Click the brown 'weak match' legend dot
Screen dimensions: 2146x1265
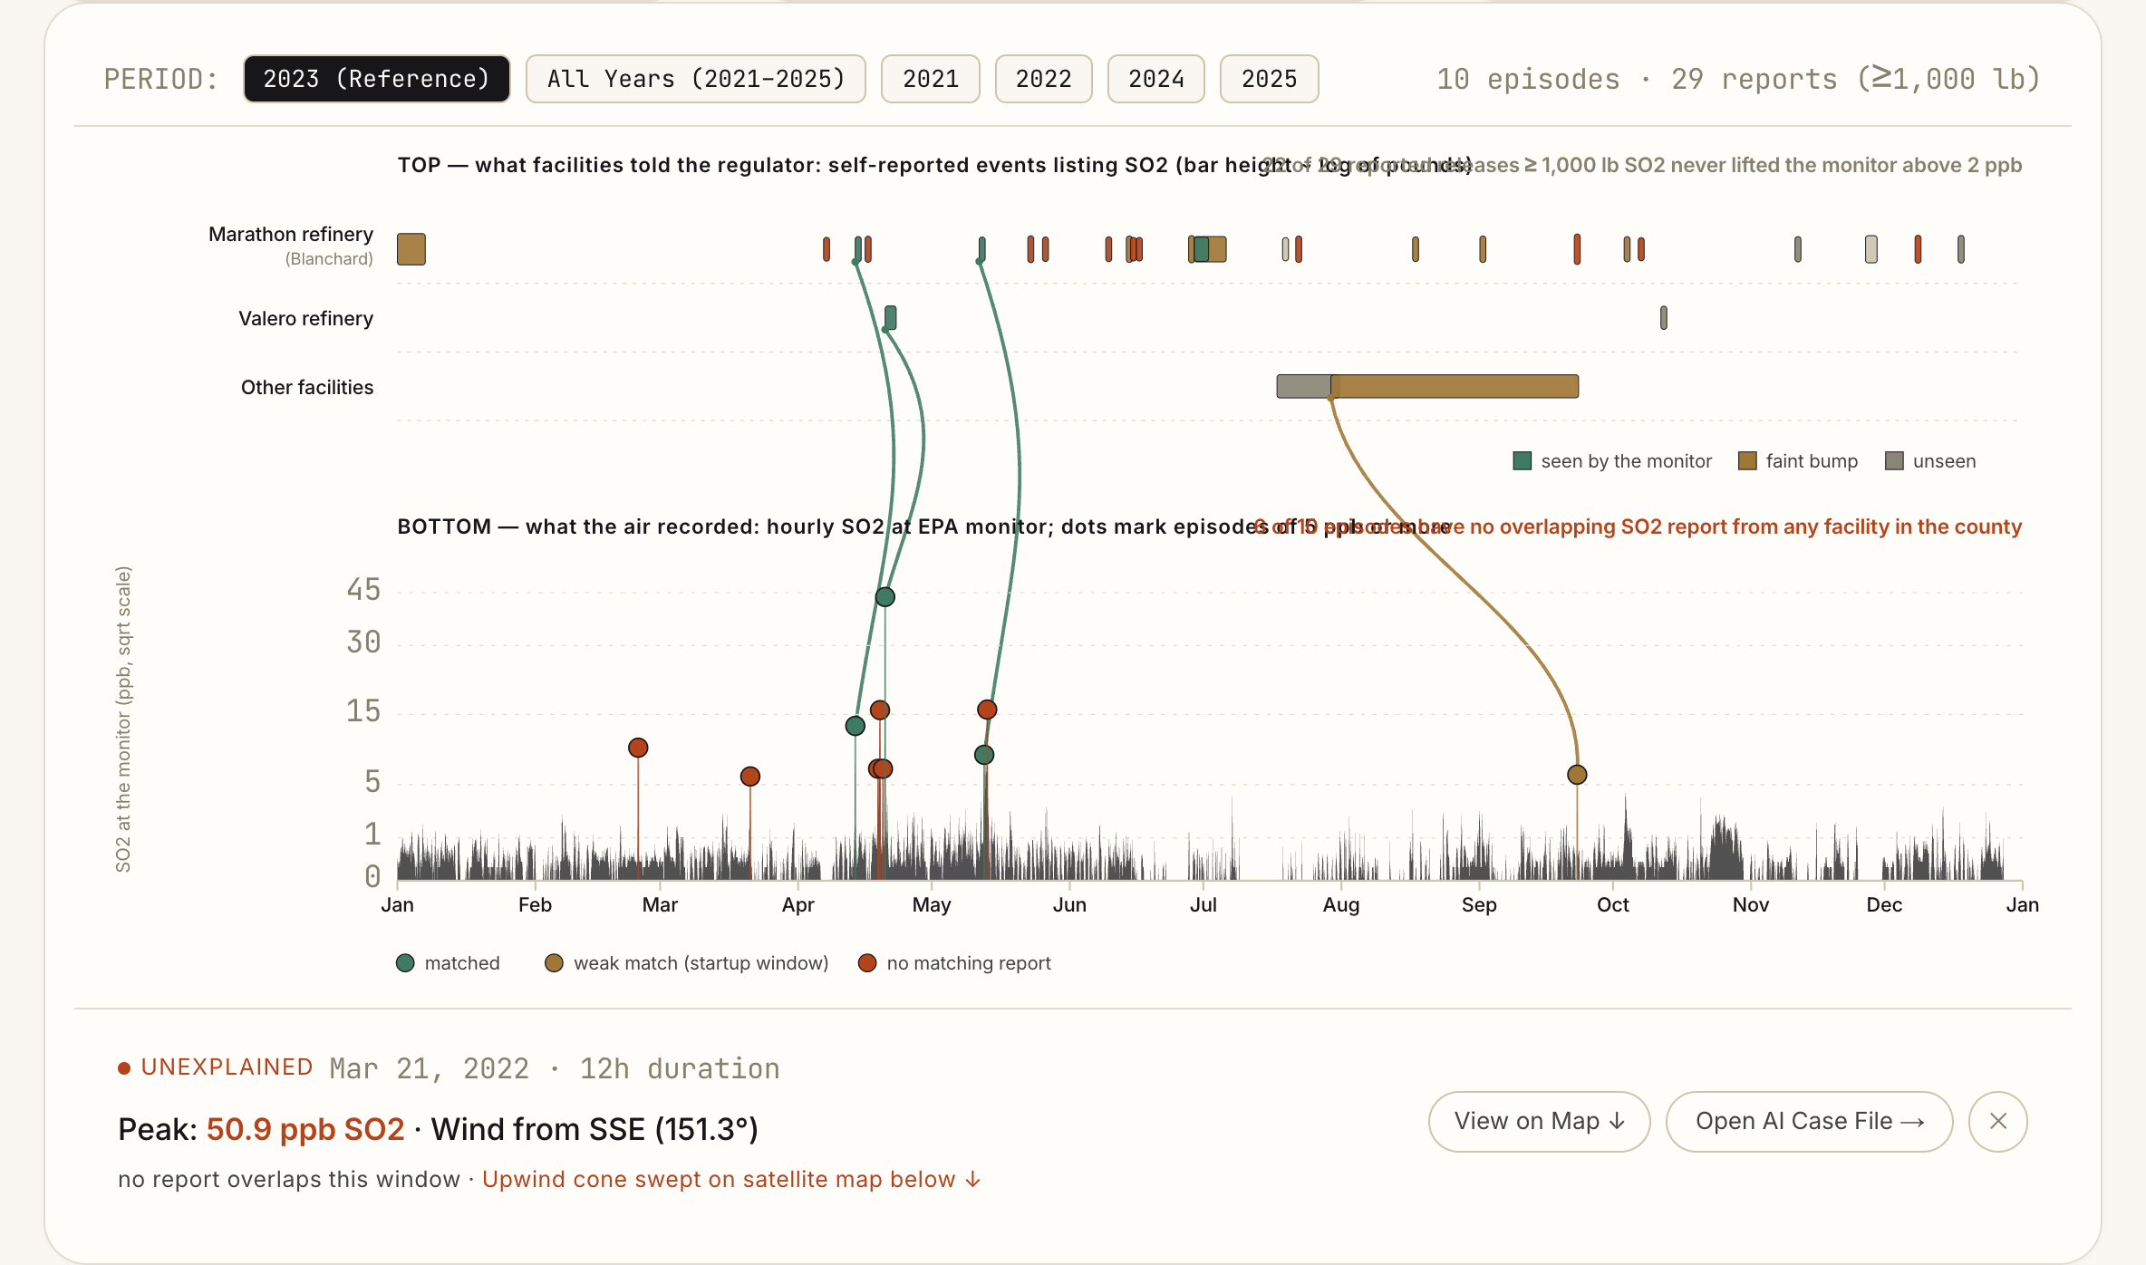(x=554, y=963)
